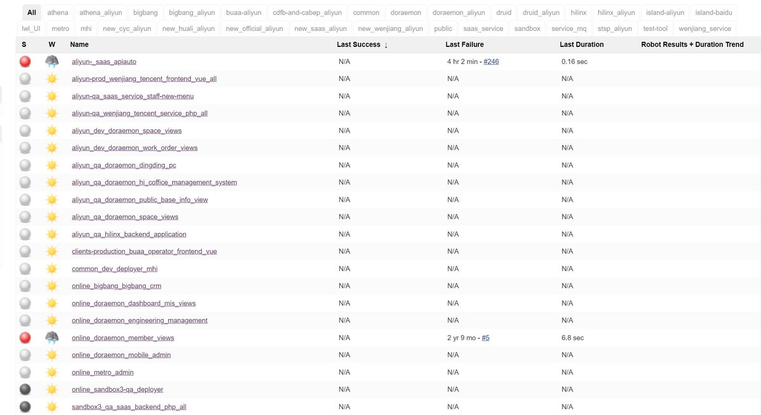Click weather icon for aliyun_qa_doraemon_public_base_info_view
This screenshot has height=415, width=761.
click(x=52, y=199)
